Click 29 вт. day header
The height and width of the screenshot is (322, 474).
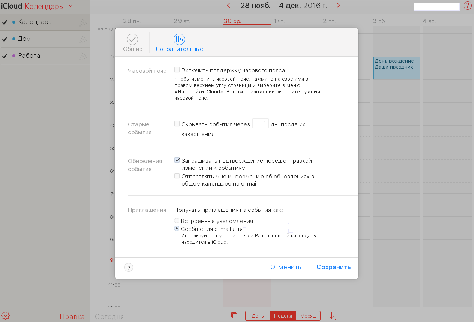pos(182,21)
